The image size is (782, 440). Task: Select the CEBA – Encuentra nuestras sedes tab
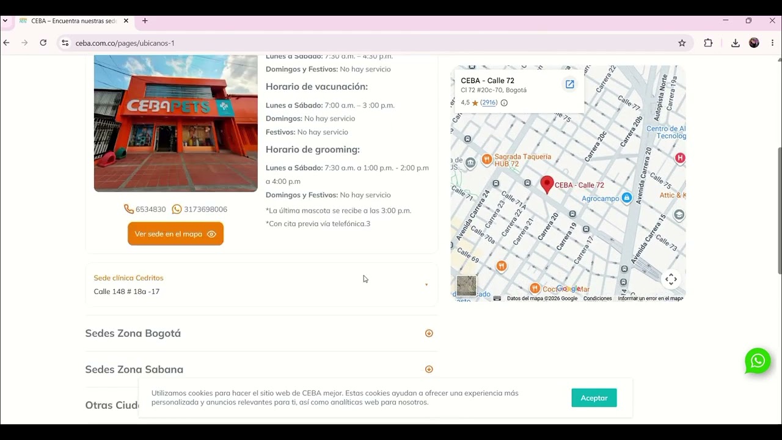tap(73, 21)
